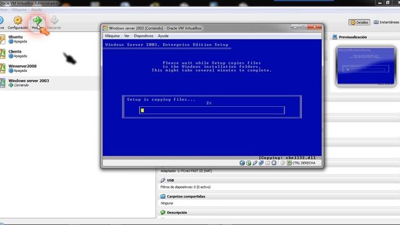Click the VM window title bar icon
Image resolution: width=400 pixels, height=225 pixels.
pyautogui.click(x=105, y=28)
